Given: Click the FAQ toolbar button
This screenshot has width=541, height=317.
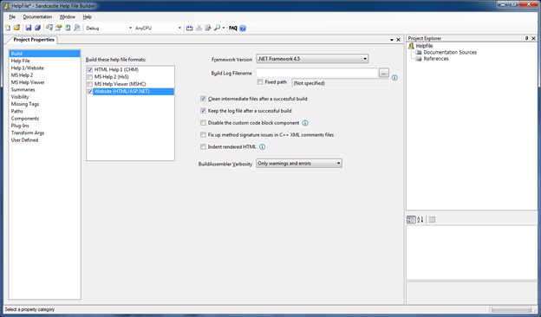Looking at the screenshot, I should pos(233,28).
